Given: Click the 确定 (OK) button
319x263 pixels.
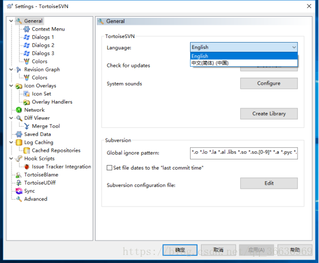Looking at the screenshot, I should pyautogui.click(x=180, y=250).
